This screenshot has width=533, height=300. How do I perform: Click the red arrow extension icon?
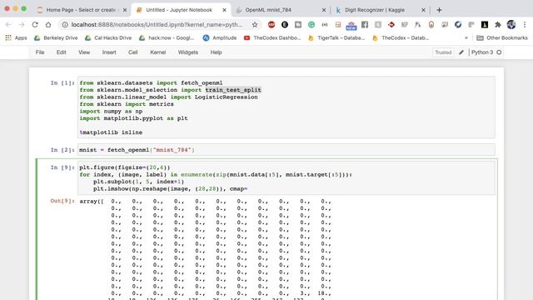tap(391, 24)
